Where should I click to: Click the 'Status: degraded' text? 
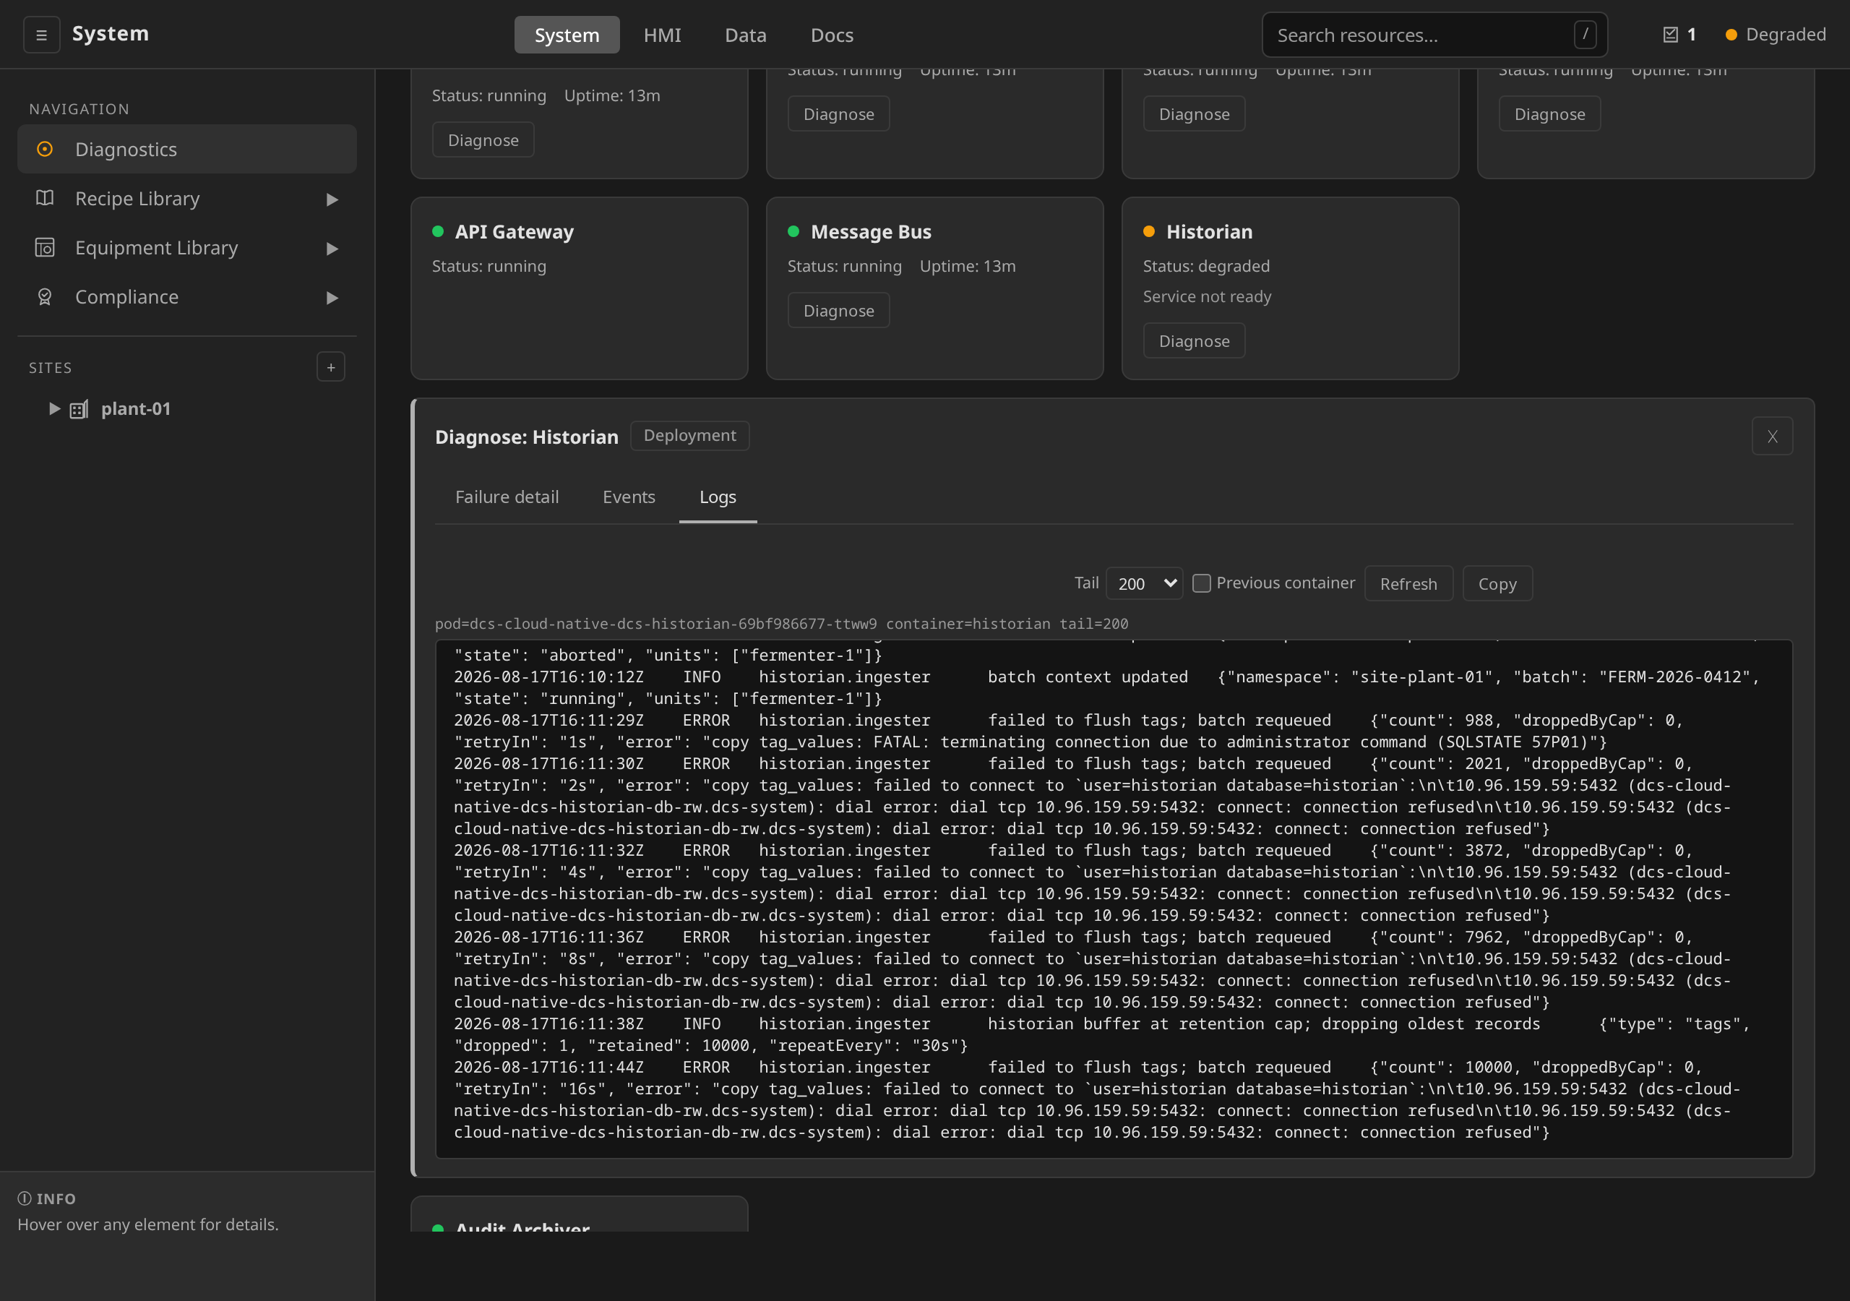pos(1205,266)
